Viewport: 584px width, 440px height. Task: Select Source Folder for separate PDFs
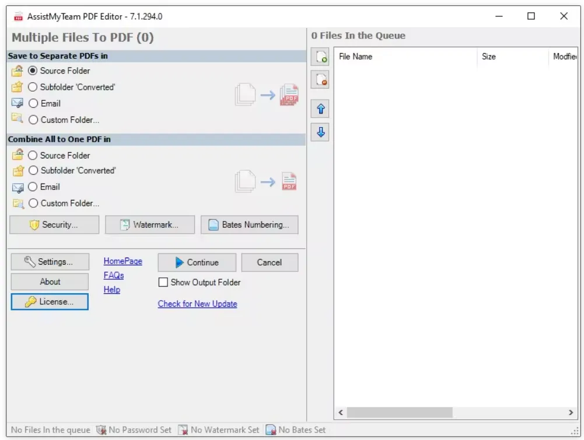pos(33,71)
